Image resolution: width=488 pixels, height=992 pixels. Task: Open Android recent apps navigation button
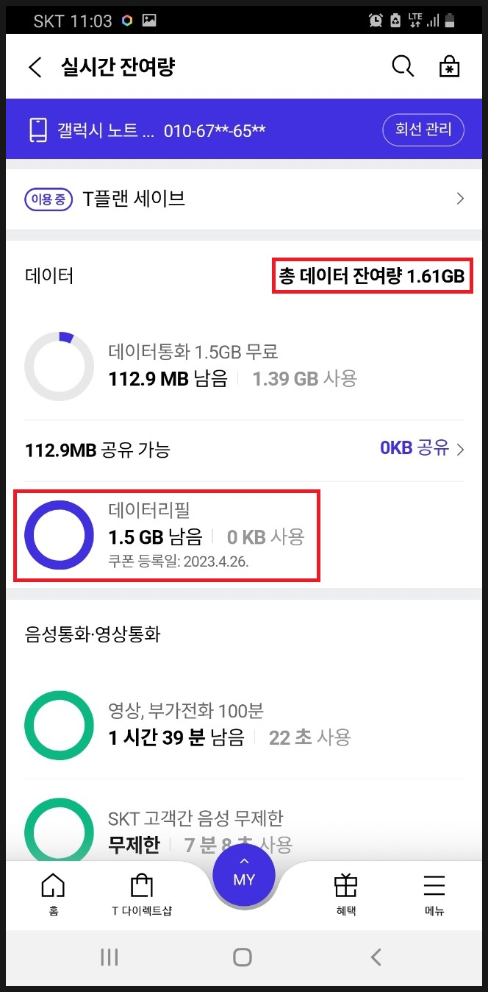point(109,957)
